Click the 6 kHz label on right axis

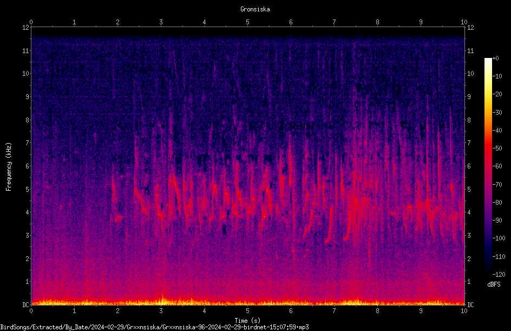tap(469, 166)
